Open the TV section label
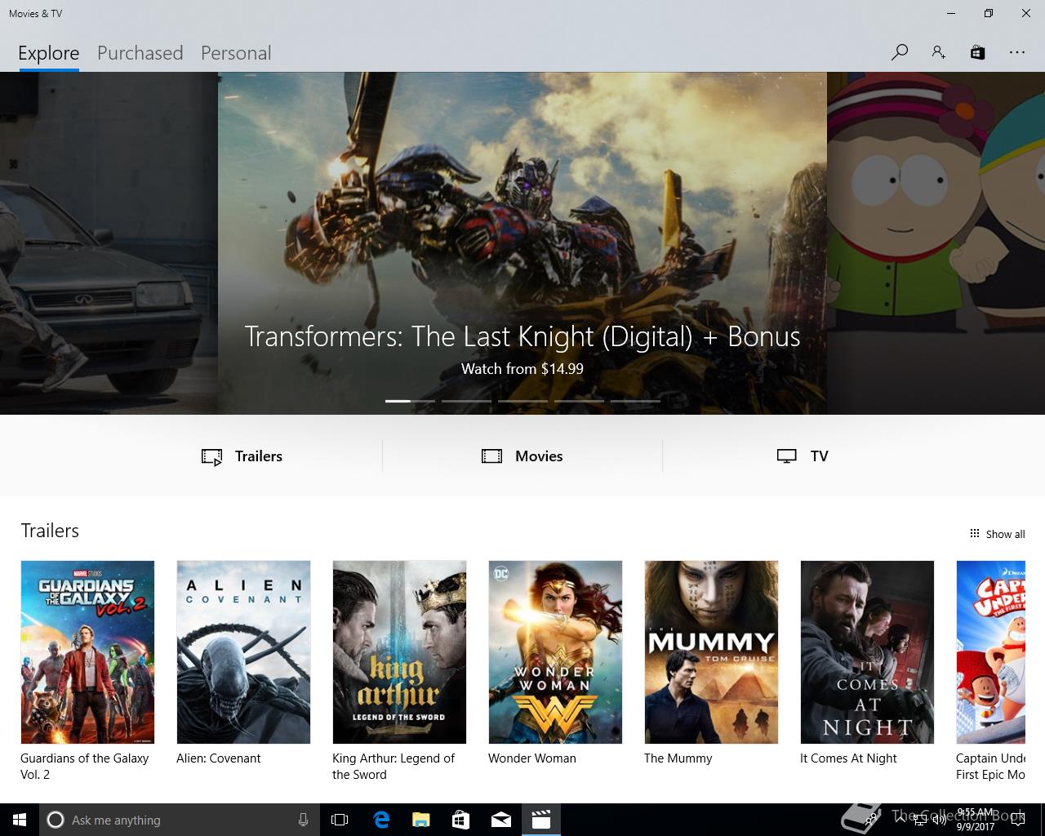This screenshot has height=836, width=1045. click(x=820, y=456)
